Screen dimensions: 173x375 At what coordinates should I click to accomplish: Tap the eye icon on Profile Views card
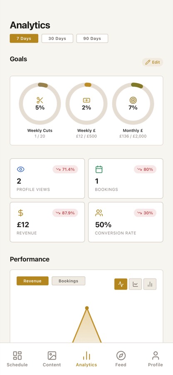pos(21,169)
